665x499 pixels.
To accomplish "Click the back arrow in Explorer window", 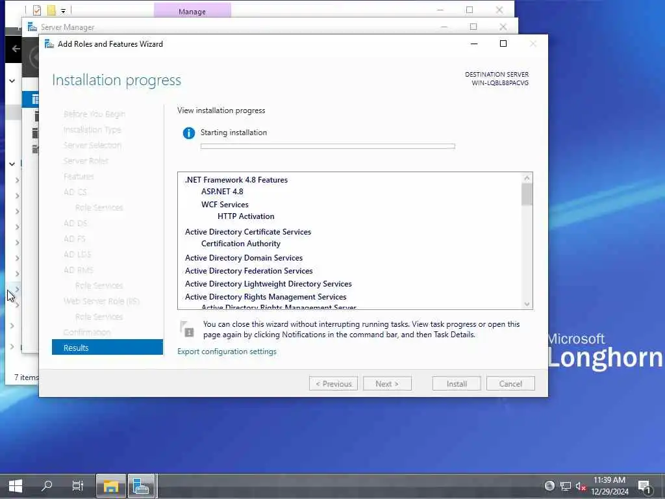I will coord(16,49).
